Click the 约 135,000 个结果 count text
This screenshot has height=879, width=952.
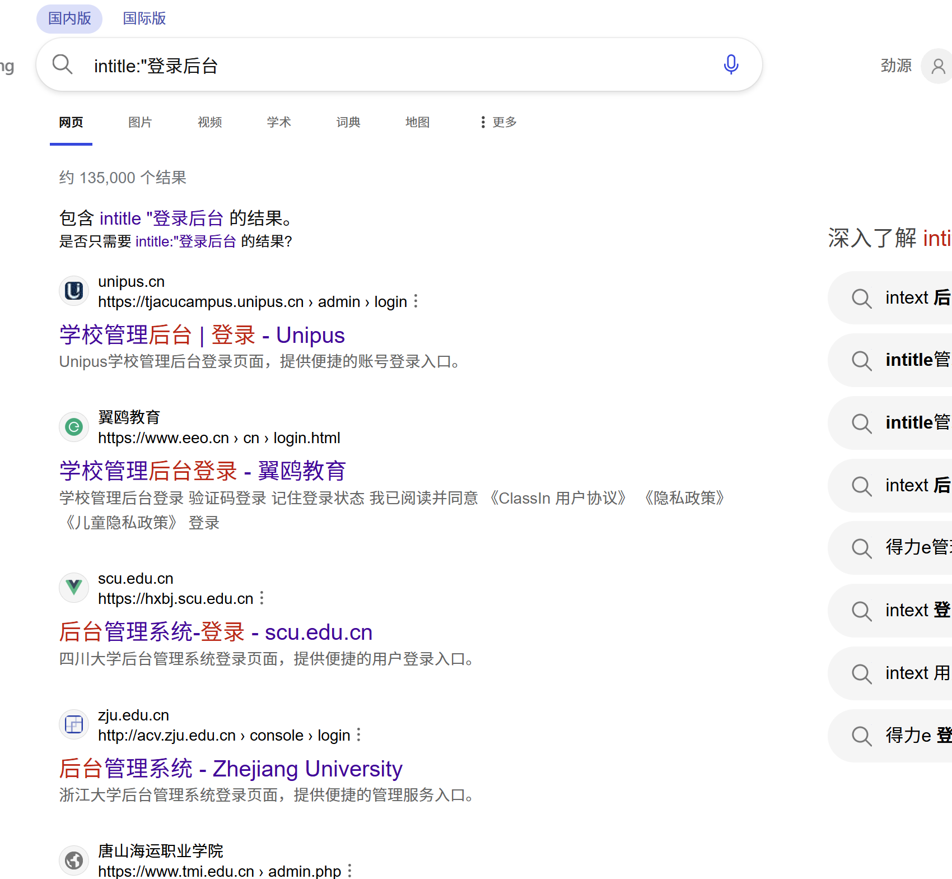pyautogui.click(x=123, y=178)
